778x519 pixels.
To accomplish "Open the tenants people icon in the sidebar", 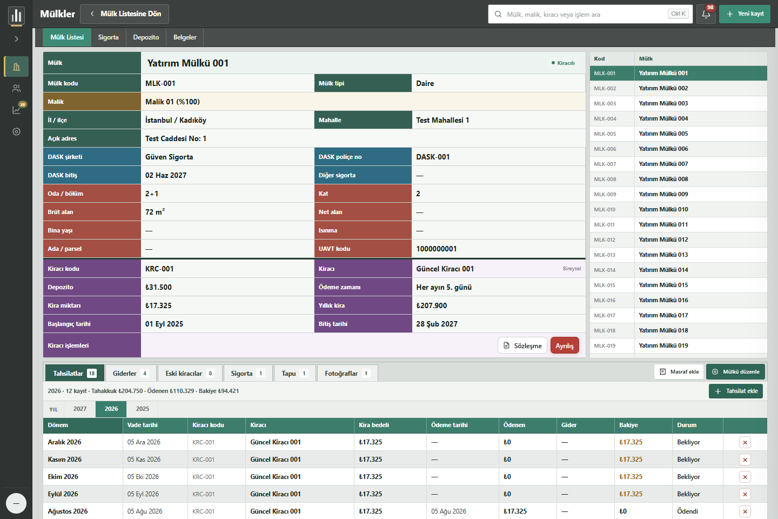I will coord(16,88).
